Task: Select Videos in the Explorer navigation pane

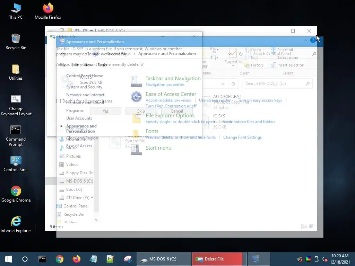Action: click(x=72, y=165)
